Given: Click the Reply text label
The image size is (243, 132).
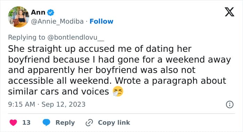Looking at the screenshot, I should tap(65, 123).
